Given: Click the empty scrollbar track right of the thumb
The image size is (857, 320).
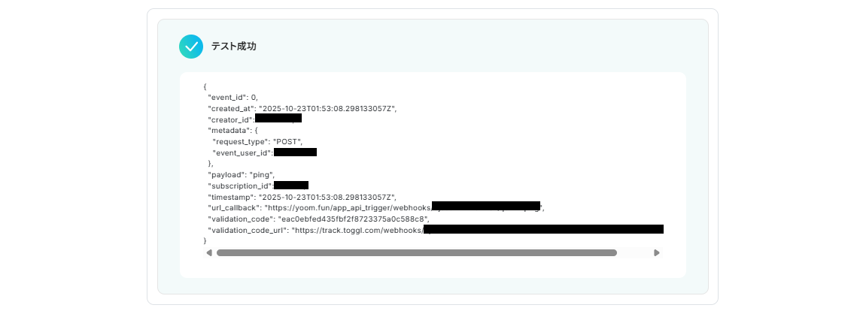Looking at the screenshot, I should coord(635,253).
